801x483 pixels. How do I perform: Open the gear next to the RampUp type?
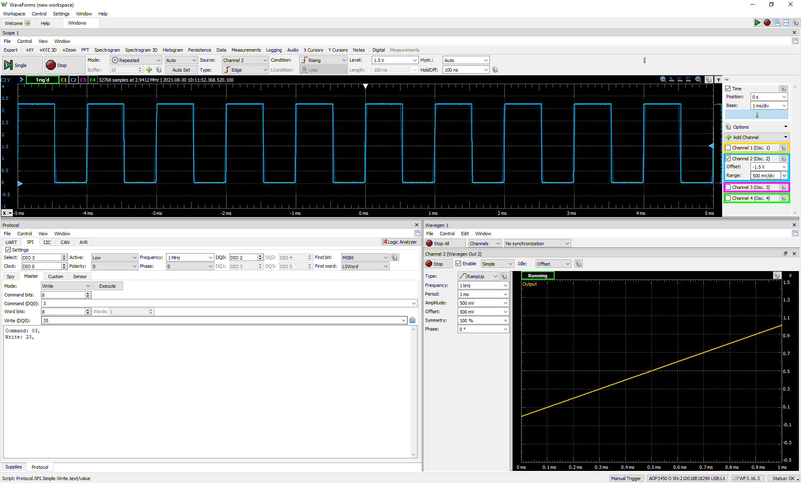pyautogui.click(x=504, y=276)
